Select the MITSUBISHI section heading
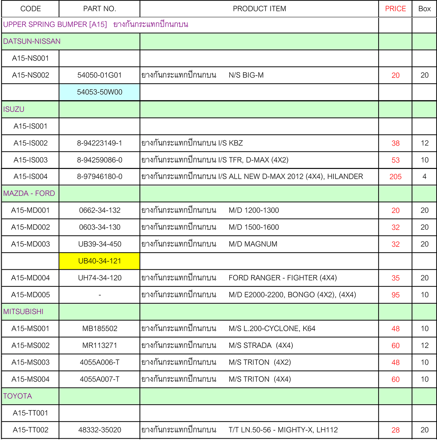Viewport: 437px width, 440px height. [23, 312]
